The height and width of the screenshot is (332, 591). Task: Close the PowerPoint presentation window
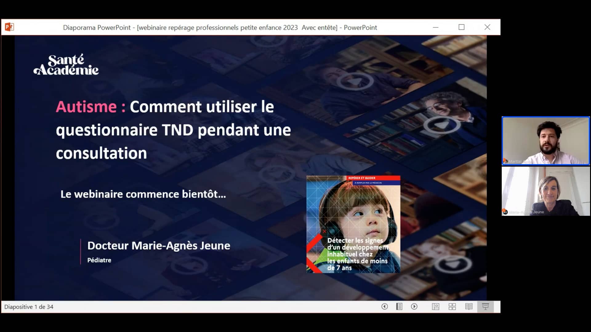point(487,27)
